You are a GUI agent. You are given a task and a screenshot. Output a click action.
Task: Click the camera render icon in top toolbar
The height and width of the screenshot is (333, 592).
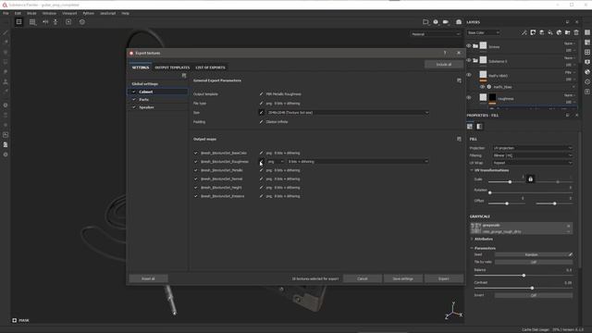[459, 22]
